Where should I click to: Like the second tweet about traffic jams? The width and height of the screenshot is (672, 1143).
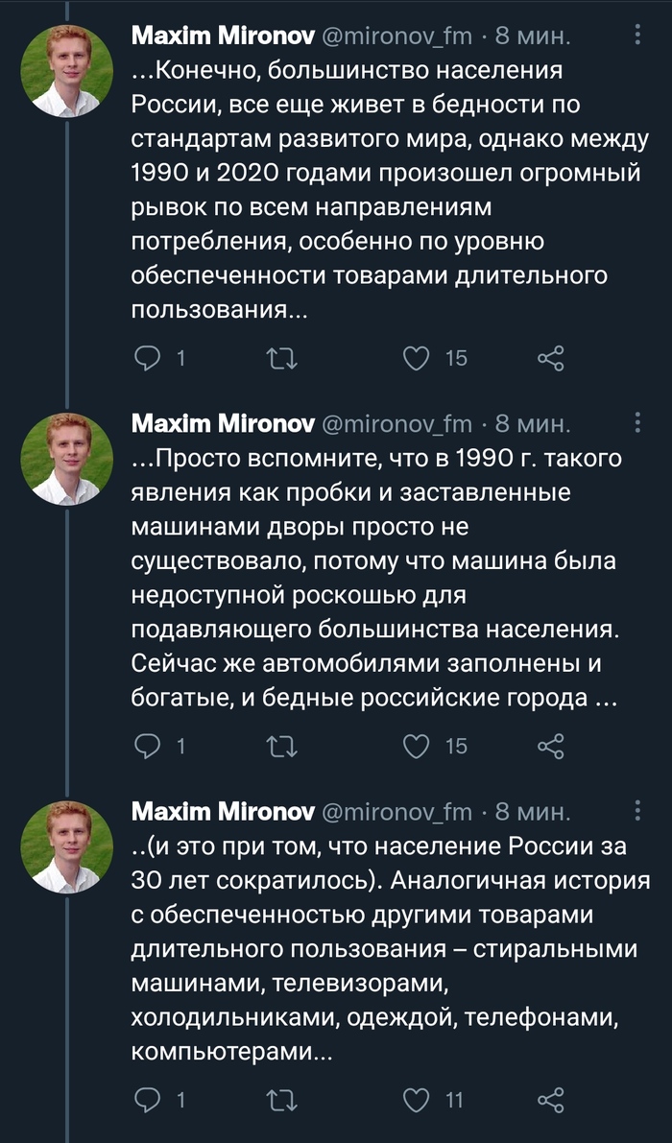416,745
